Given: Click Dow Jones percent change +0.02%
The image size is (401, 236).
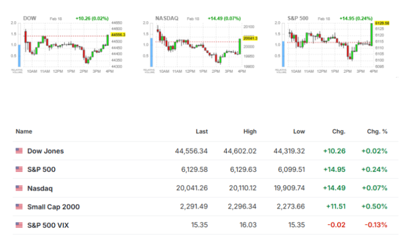Looking at the screenshot, I should [x=374, y=151].
